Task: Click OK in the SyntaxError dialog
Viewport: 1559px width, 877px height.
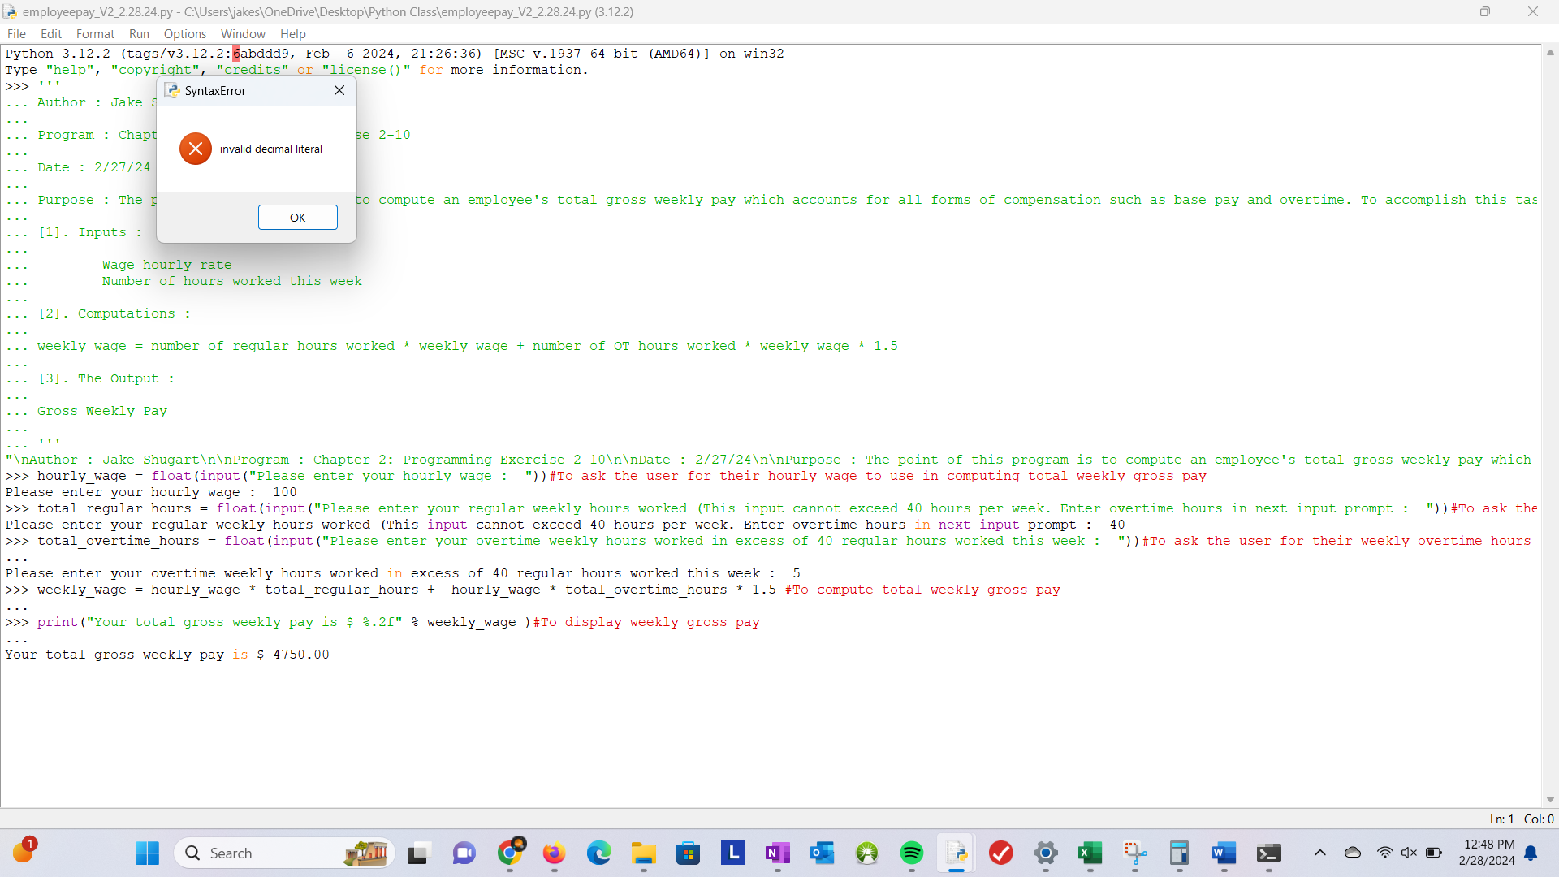Action: [297, 218]
